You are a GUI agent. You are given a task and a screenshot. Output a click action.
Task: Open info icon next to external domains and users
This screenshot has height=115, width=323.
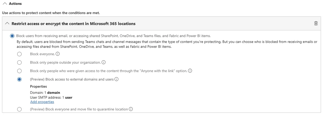(117, 79)
